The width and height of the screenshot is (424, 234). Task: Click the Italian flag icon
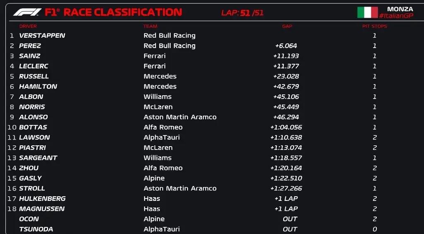(367, 12)
